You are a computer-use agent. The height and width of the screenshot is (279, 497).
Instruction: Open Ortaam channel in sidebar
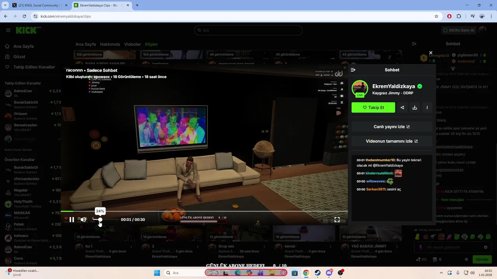tap(33, 116)
